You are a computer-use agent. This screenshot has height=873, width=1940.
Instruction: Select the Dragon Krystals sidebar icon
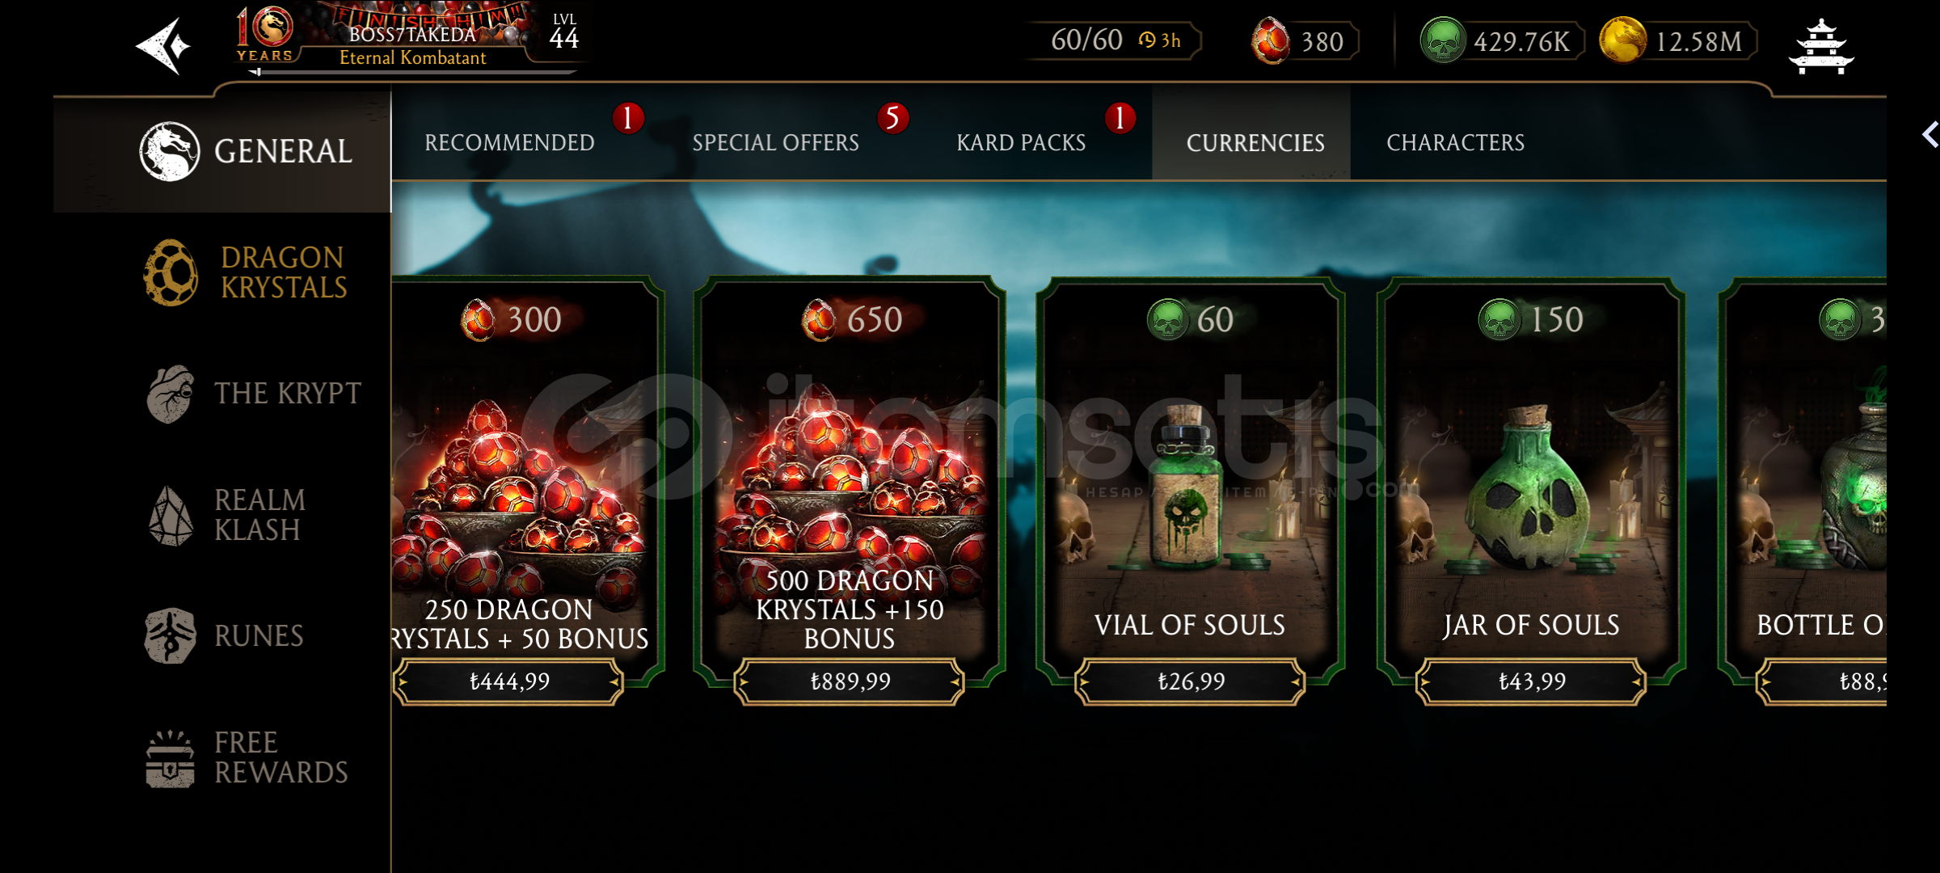click(171, 272)
